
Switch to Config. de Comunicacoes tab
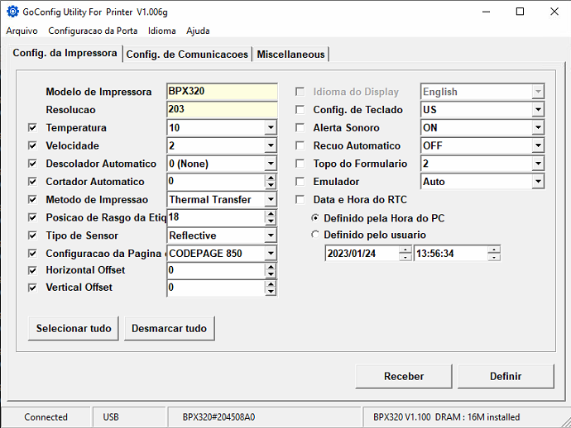click(187, 55)
